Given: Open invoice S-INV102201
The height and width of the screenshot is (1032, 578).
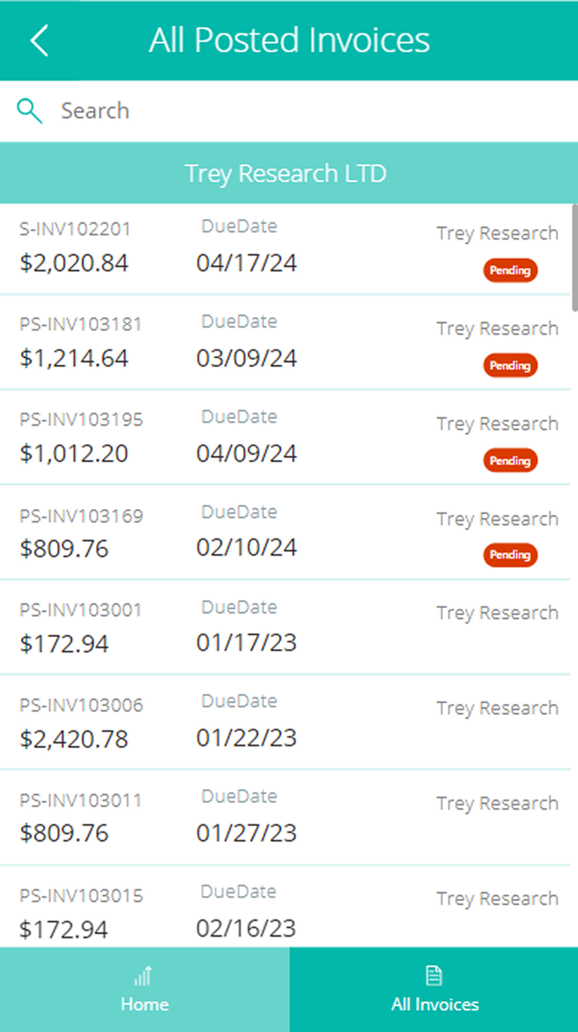Looking at the screenshot, I should click(75, 229).
